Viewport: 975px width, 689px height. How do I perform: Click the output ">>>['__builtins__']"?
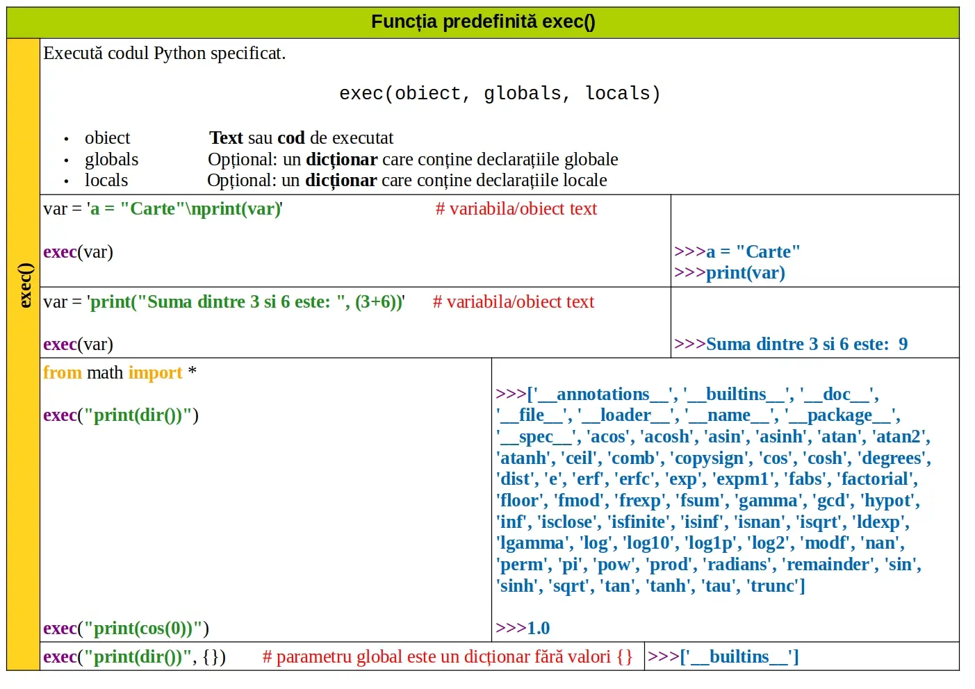tap(723, 657)
